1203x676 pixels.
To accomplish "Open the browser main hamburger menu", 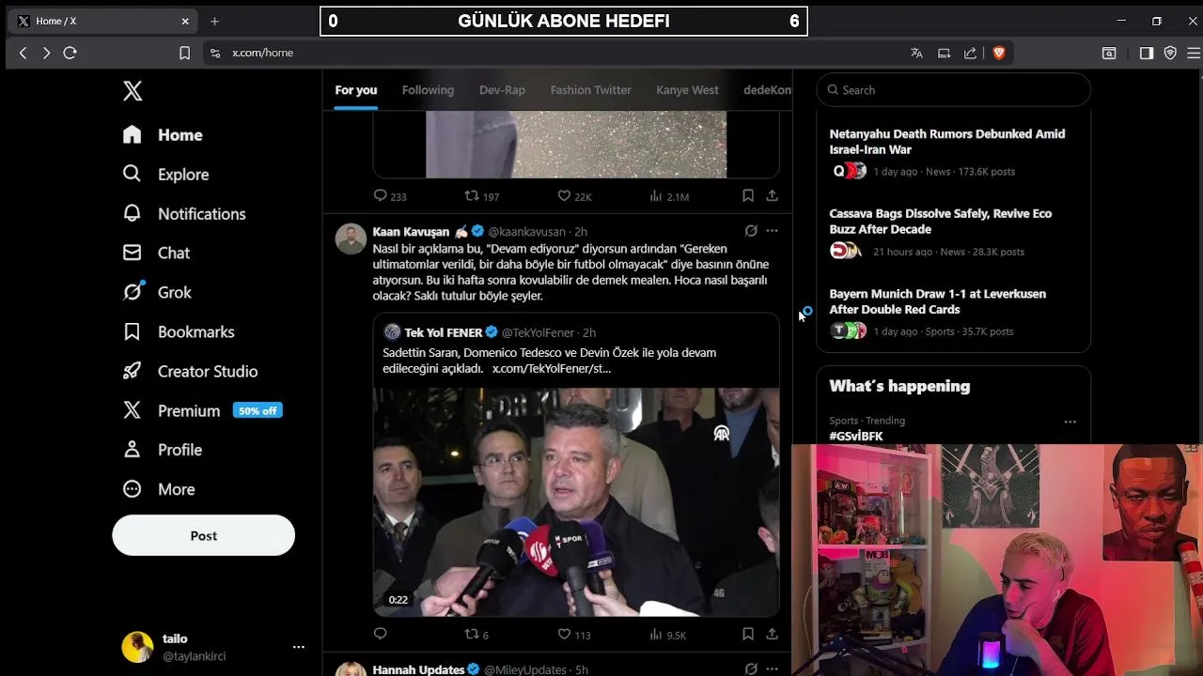I will point(1194,54).
